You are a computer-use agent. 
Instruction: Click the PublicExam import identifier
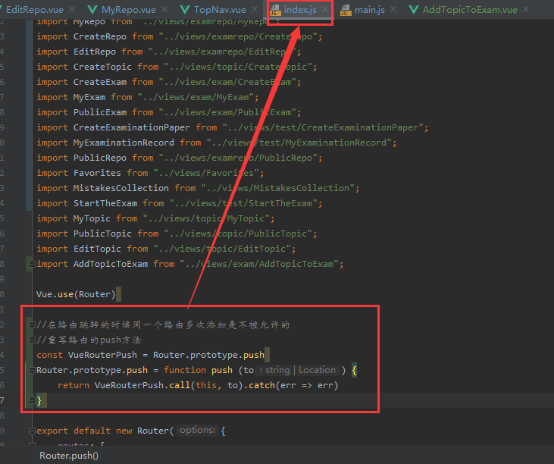pyautogui.click(x=99, y=112)
